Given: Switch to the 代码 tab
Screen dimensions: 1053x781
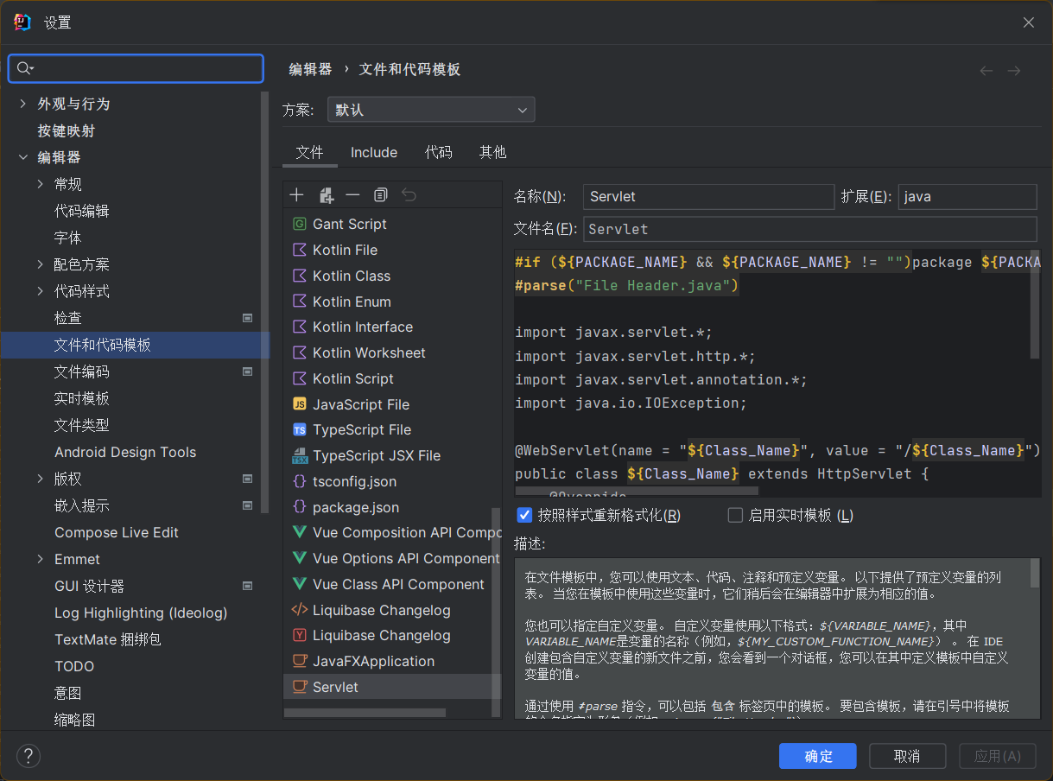Looking at the screenshot, I should coord(438,152).
